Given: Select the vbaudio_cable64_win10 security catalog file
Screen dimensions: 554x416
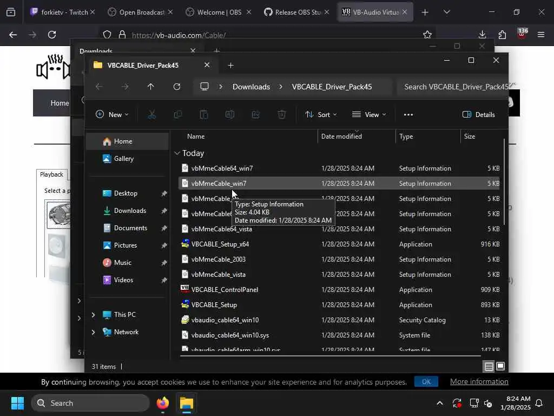Looking at the screenshot, I should [x=339, y=320].
